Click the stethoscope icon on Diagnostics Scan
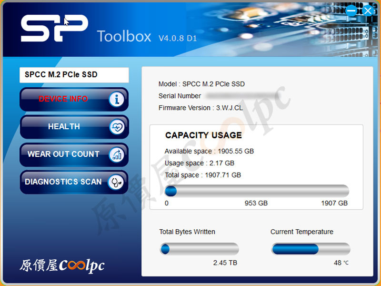The width and height of the screenshot is (381, 286). click(116, 182)
